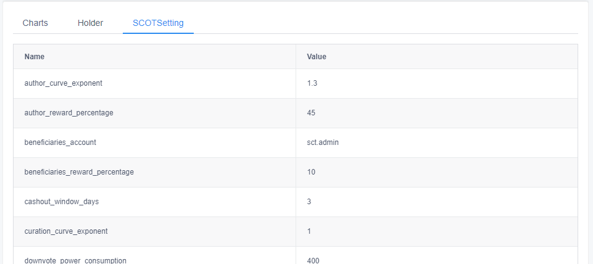This screenshot has width=593, height=264.
Task: Click the Name column header
Action: (35, 57)
